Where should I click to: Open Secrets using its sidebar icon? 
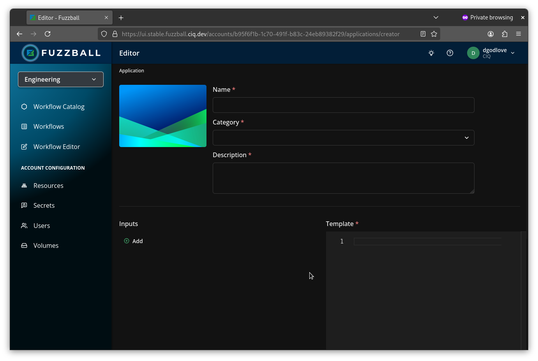tap(24, 205)
